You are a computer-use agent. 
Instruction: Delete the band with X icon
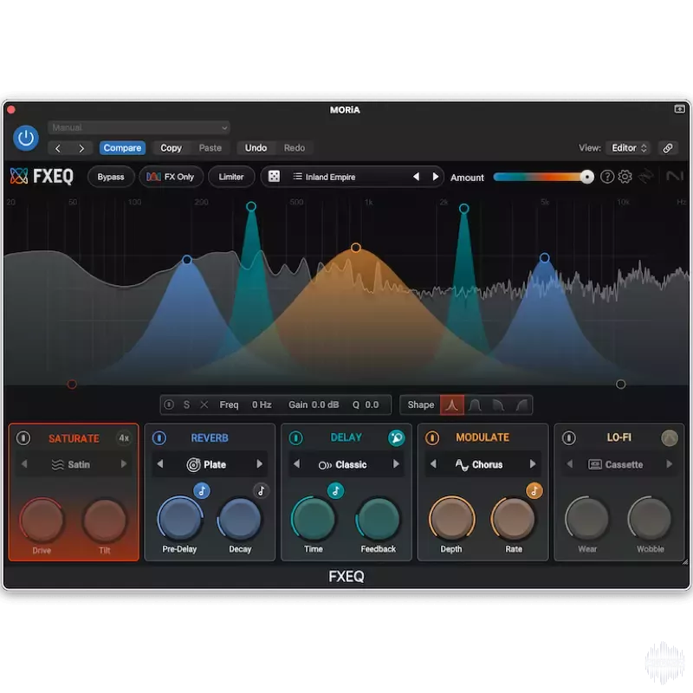coord(204,405)
